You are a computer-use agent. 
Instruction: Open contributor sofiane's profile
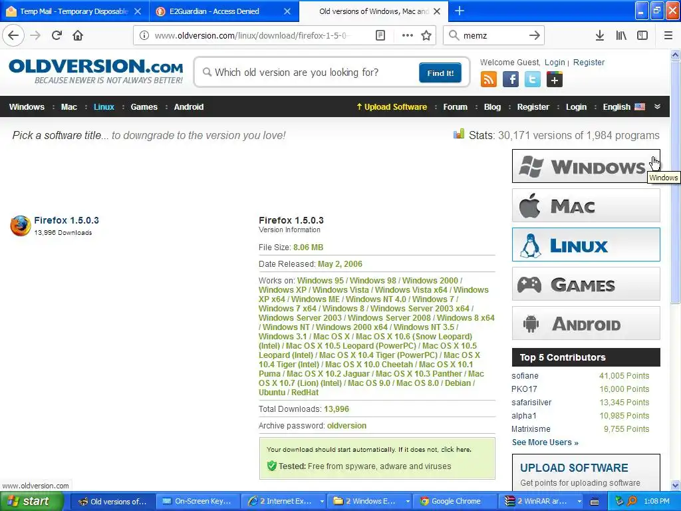point(525,376)
